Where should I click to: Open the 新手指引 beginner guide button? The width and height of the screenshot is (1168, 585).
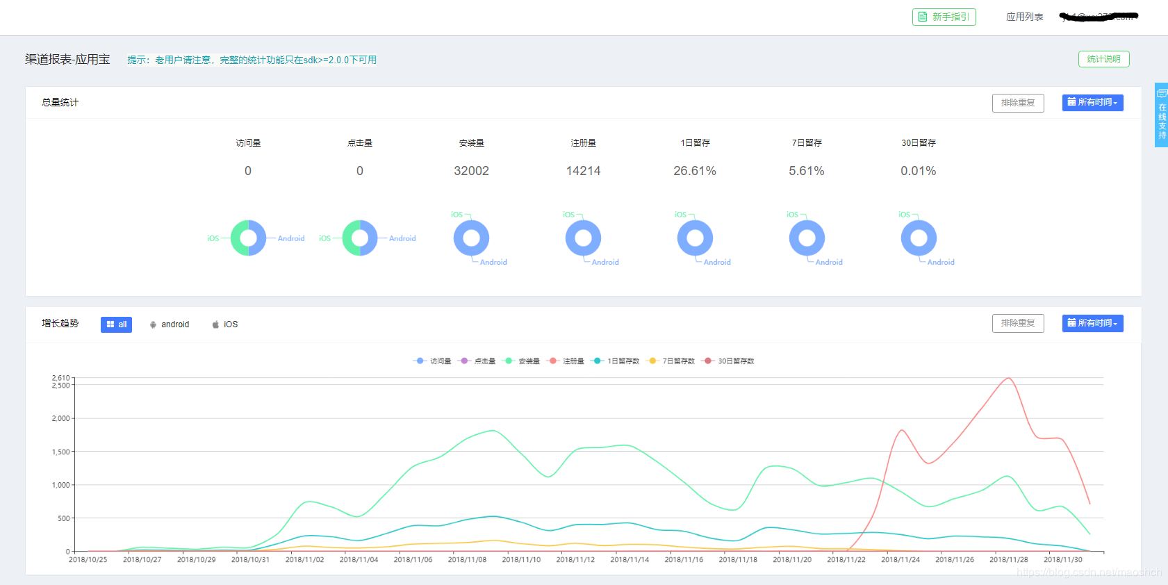[944, 17]
